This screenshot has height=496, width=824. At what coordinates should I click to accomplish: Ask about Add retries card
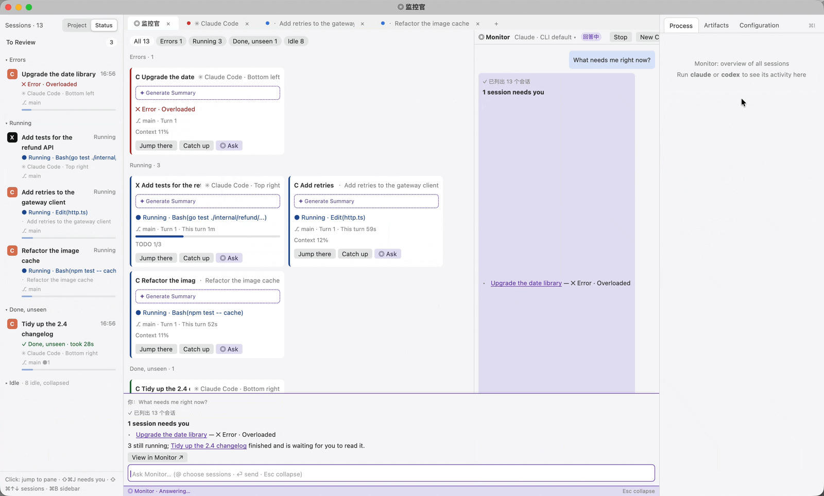pos(388,254)
